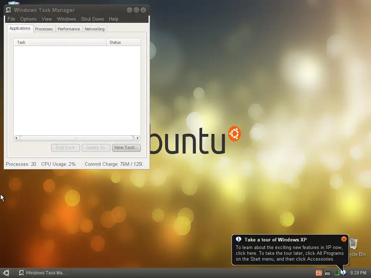This screenshot has height=278, width=371.
Task: Select the Applications tab
Action: [x=20, y=28]
